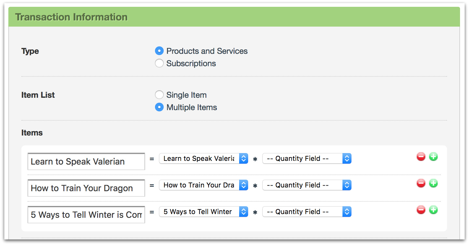The image size is (469, 245).
Task: Click the How to Train Your Dragon text box
Action: (86, 188)
